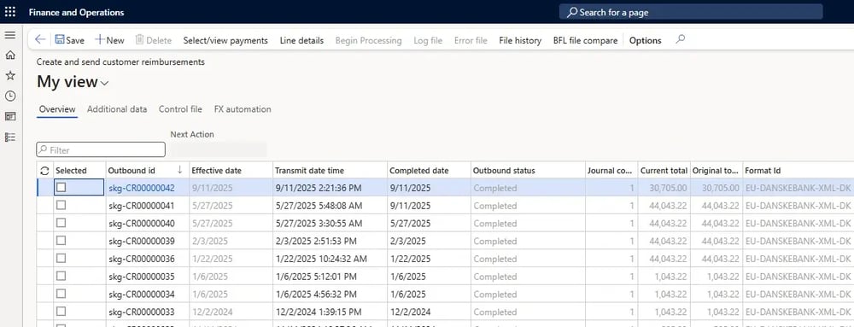This screenshot has height=327, width=854.
Task: Tick checkbox for skg-CR00000042 row
Action: 61,187
